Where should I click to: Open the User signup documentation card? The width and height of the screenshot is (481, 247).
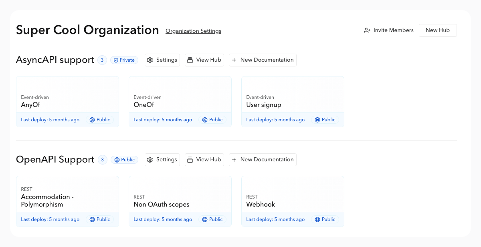point(293,96)
